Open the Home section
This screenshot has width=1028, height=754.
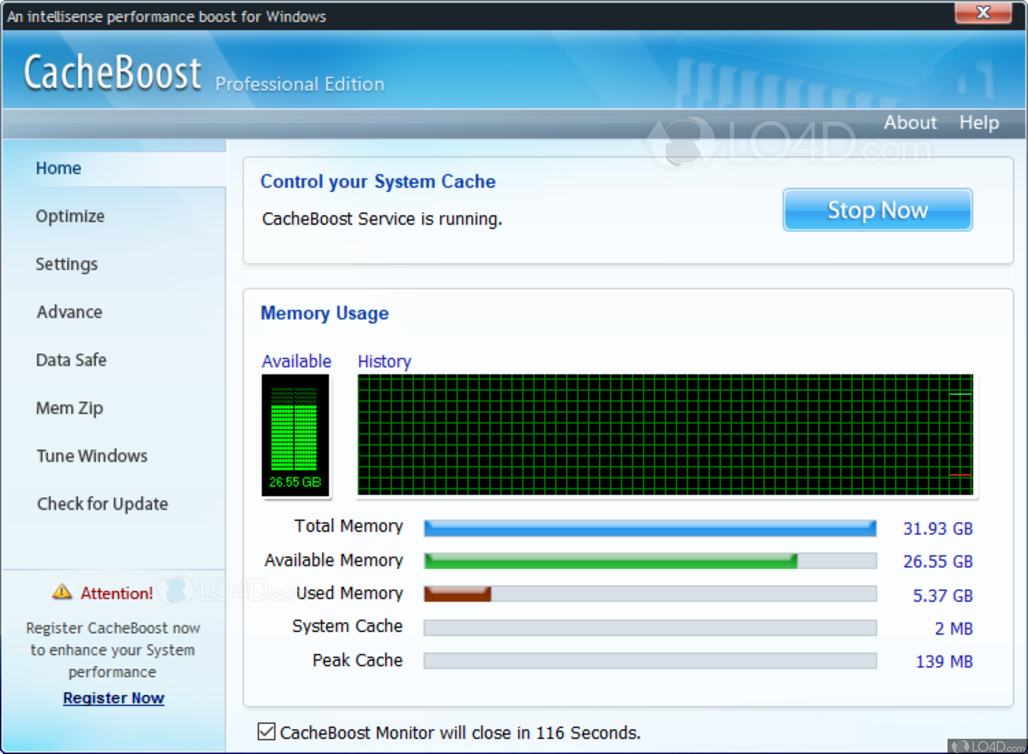[x=58, y=168]
